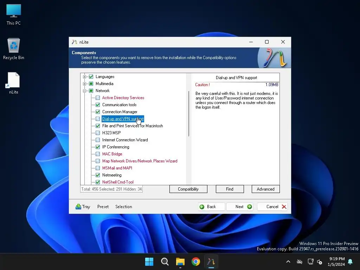Viewport: 360px width, 270px height.
Task: Cancel the nLite wizard
Action: click(x=272, y=207)
